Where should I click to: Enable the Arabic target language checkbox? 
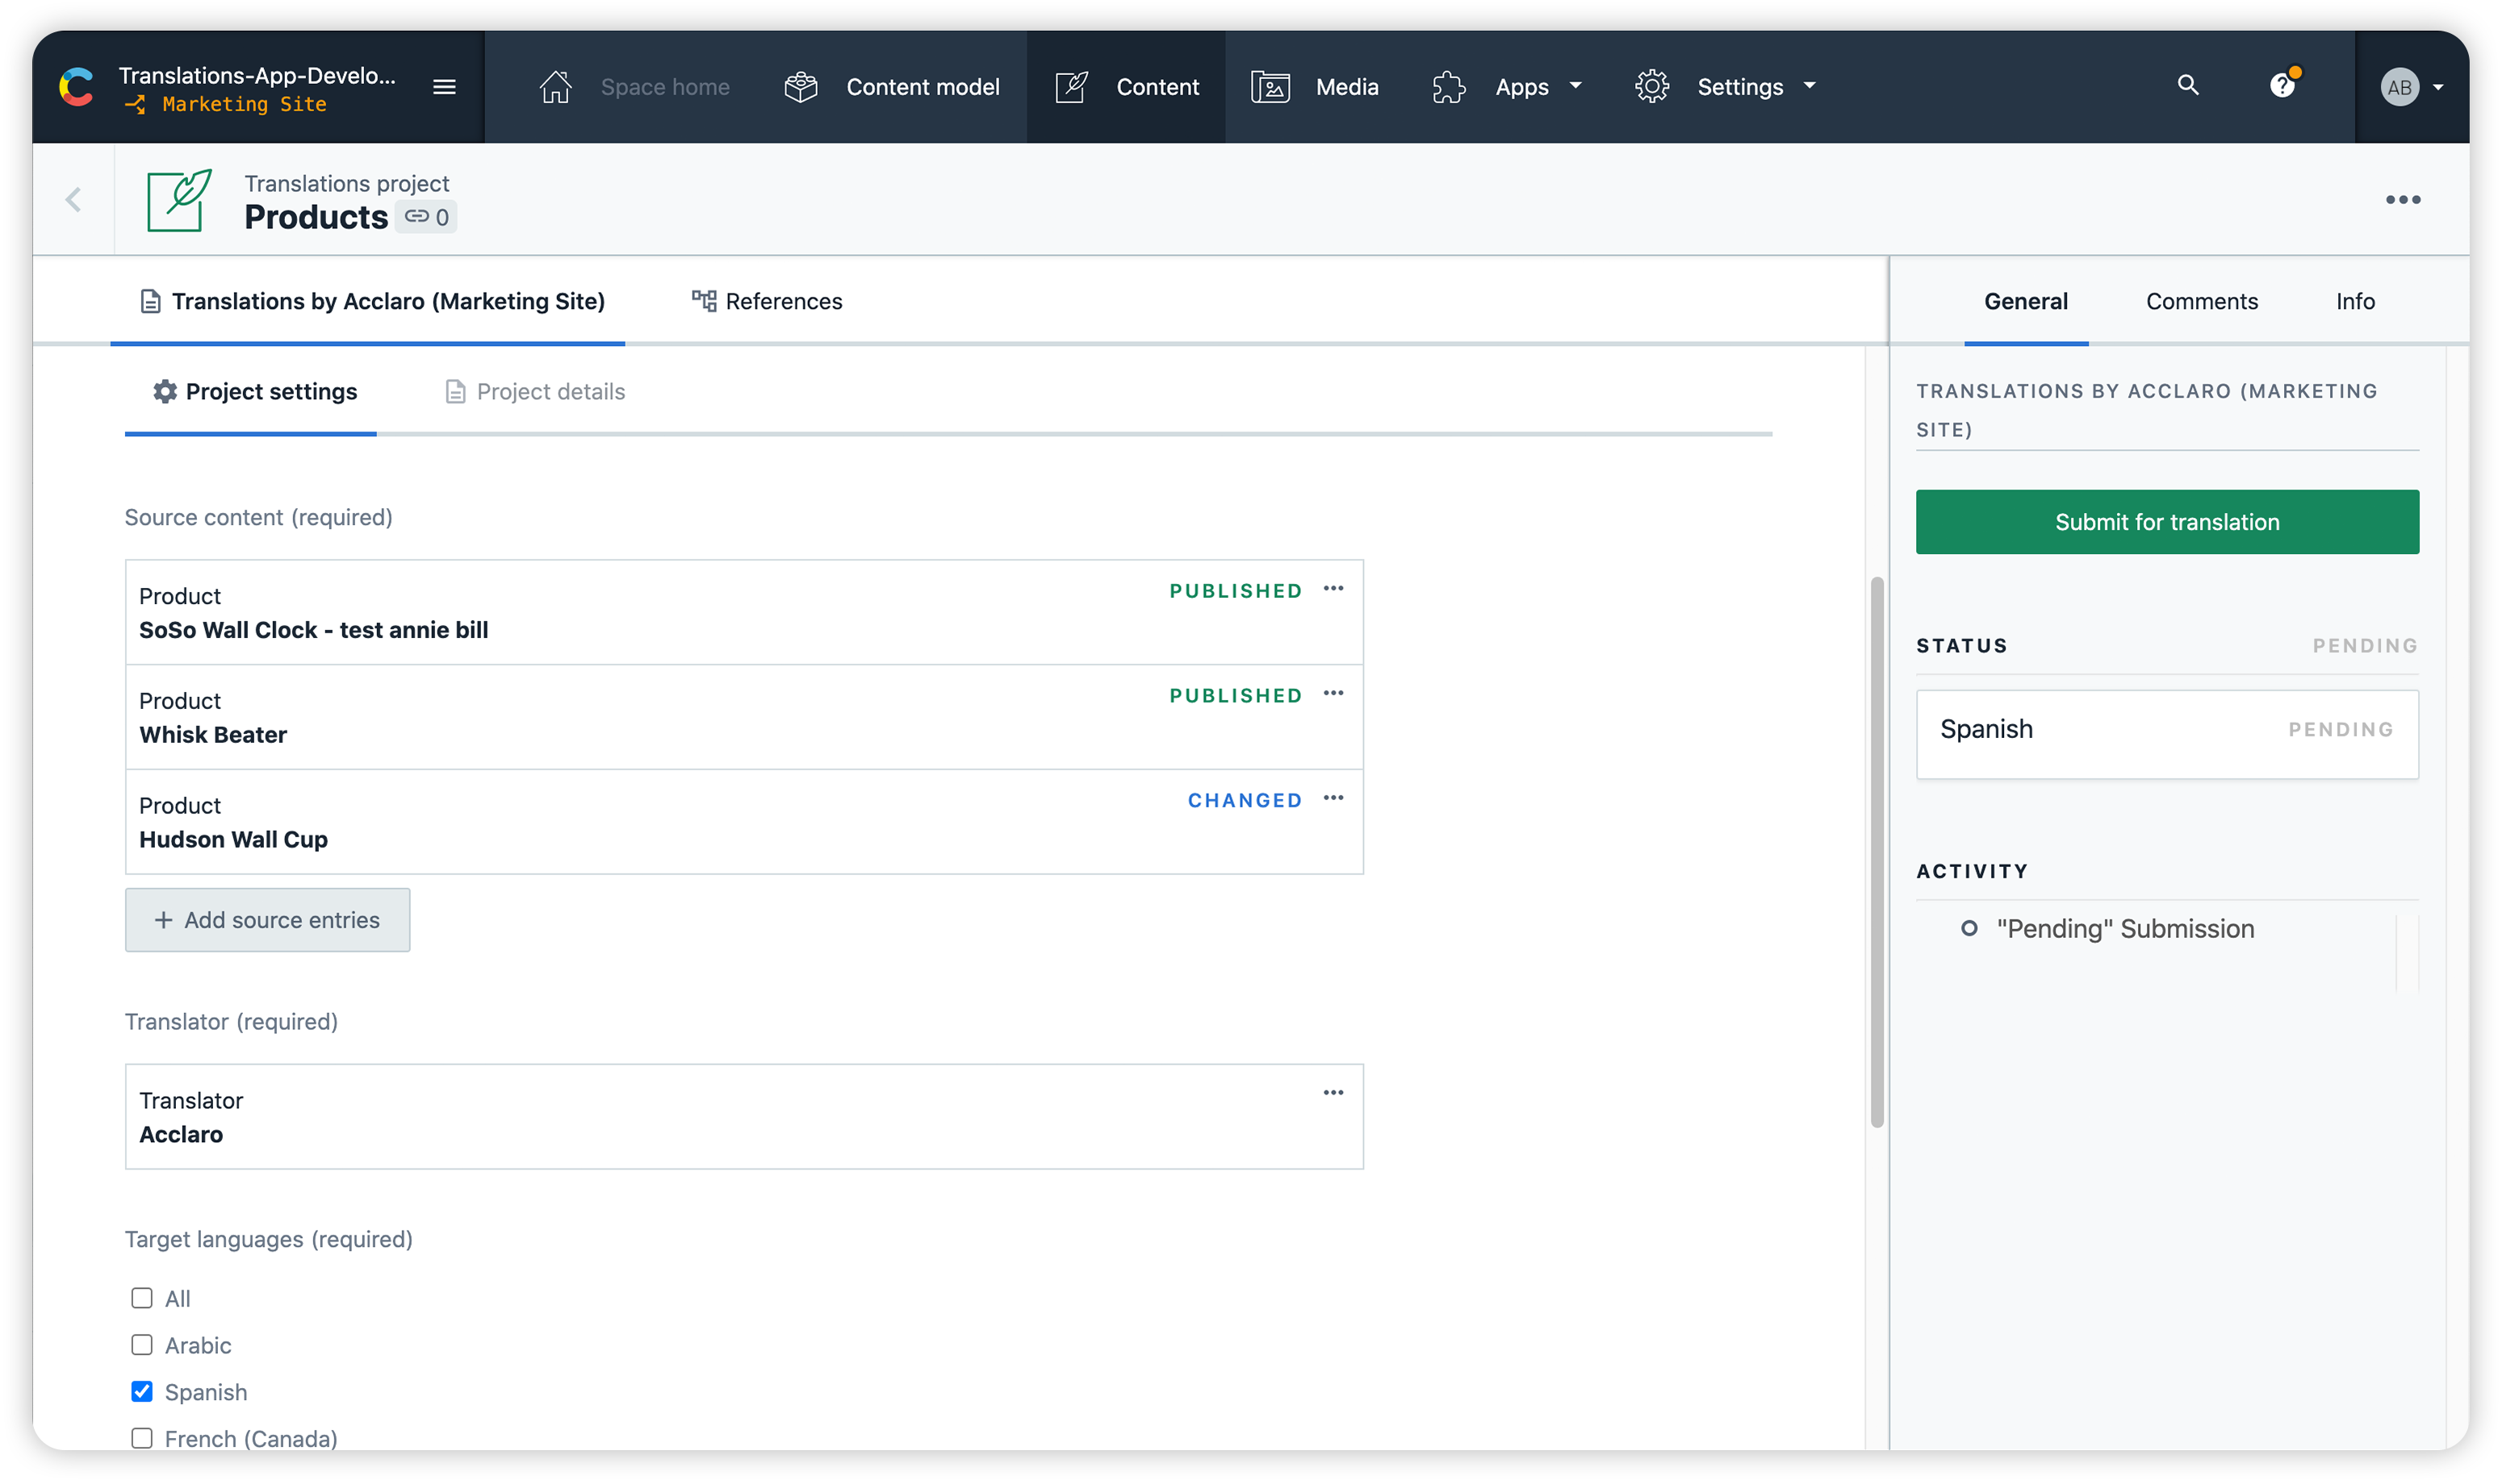point(141,1344)
